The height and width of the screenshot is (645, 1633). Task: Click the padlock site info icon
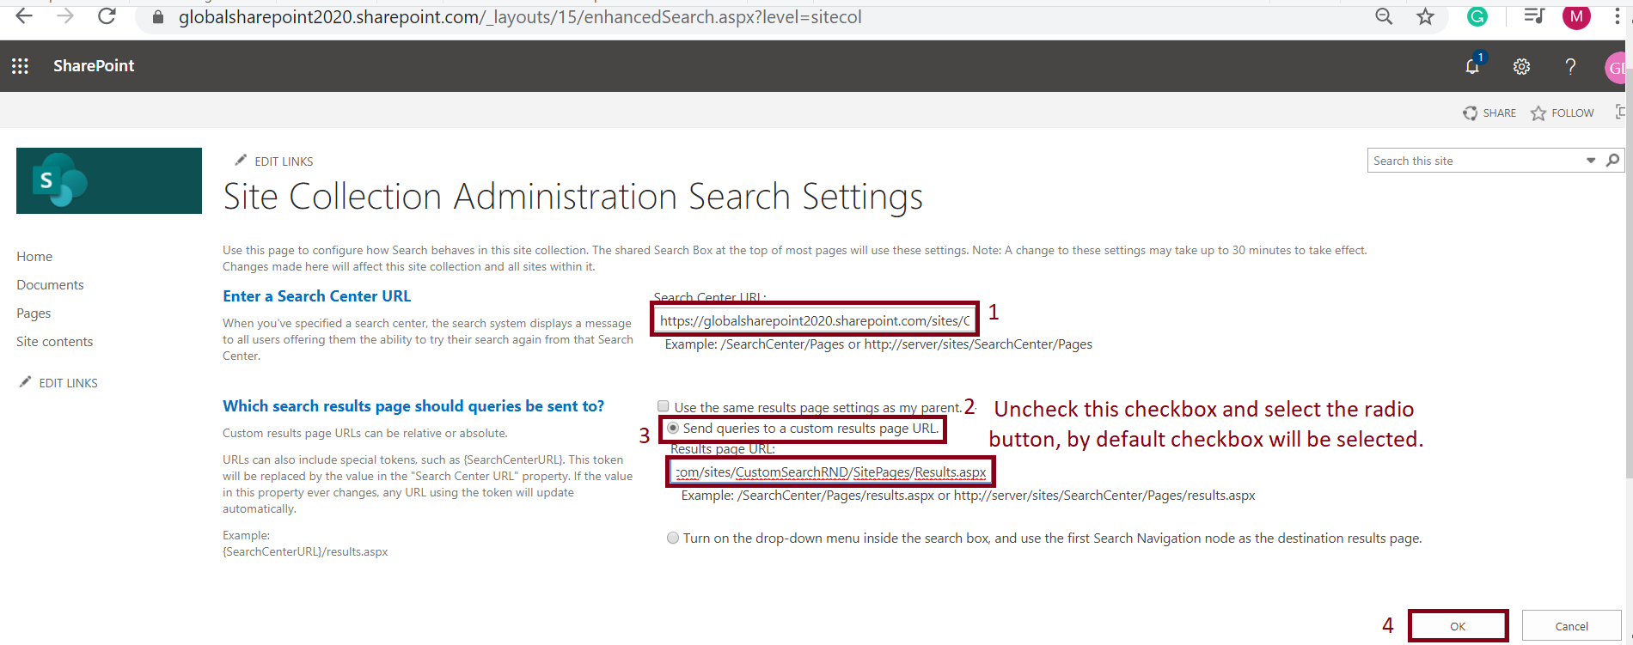click(157, 17)
